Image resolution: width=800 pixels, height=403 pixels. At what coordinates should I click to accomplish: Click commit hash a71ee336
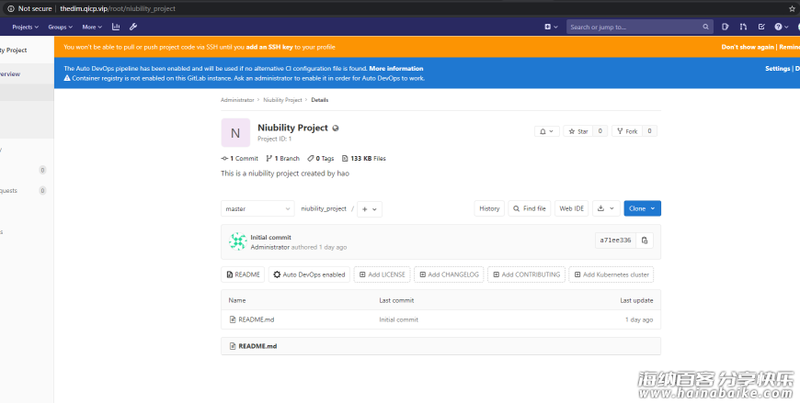tap(615, 241)
